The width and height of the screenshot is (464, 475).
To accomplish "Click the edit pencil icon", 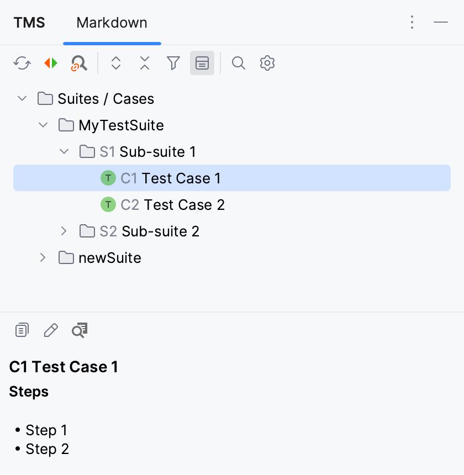I will coord(50,330).
